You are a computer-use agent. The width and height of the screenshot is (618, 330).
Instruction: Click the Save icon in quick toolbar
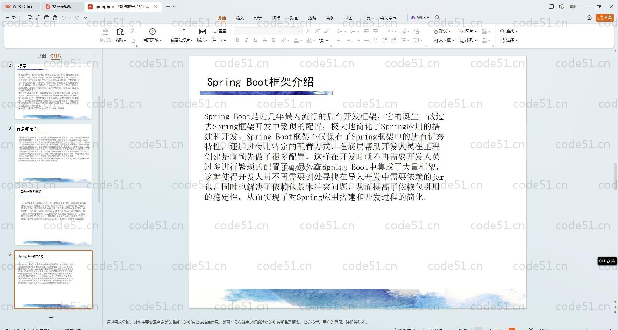(x=30, y=18)
